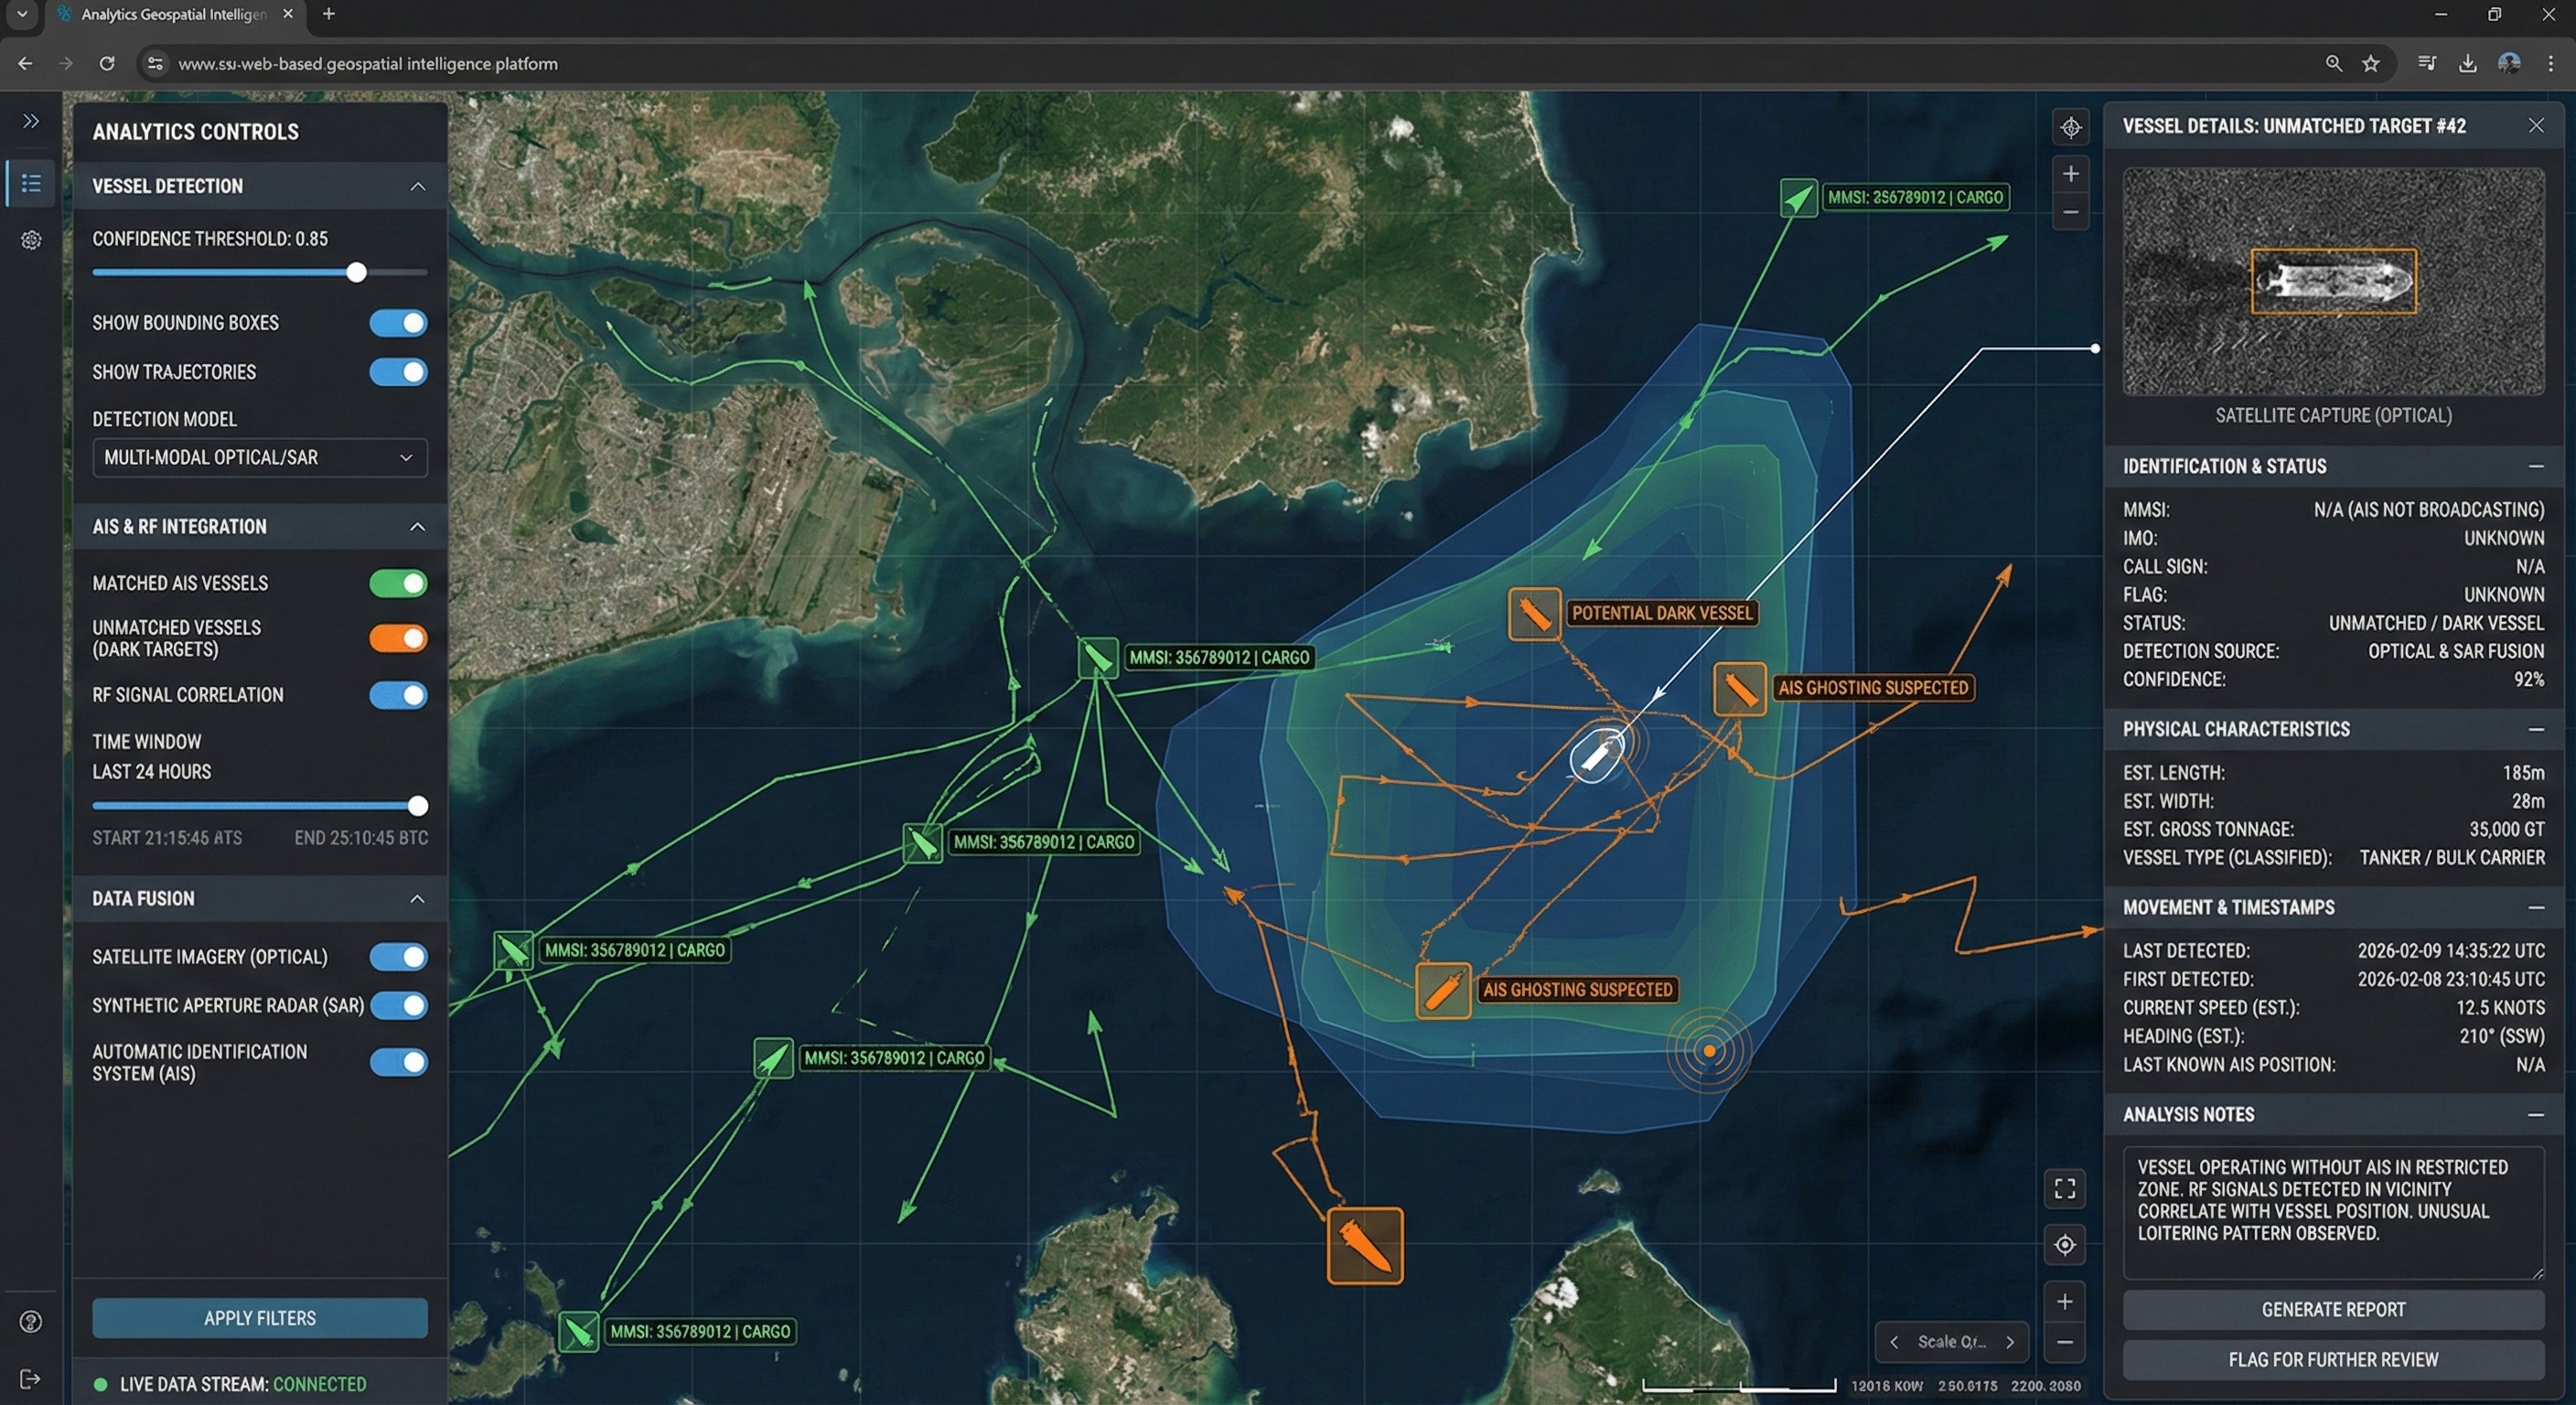
Task: Click the Generate Report button
Action: (2332, 1309)
